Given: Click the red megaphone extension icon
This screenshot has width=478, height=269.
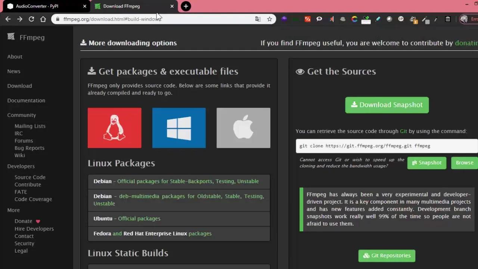Looking at the screenshot, I should 332,19.
